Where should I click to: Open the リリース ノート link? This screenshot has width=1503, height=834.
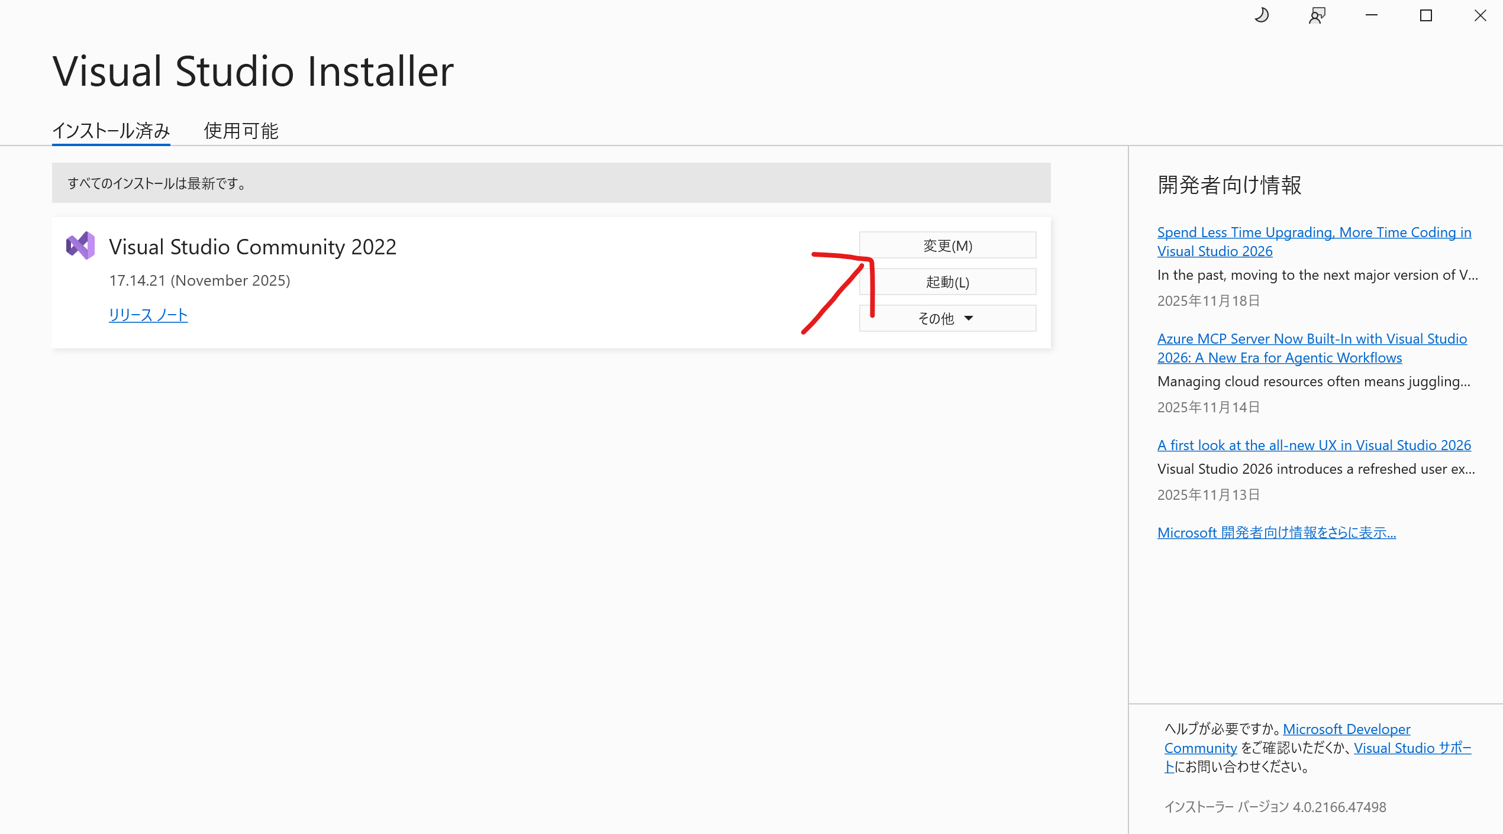(148, 315)
